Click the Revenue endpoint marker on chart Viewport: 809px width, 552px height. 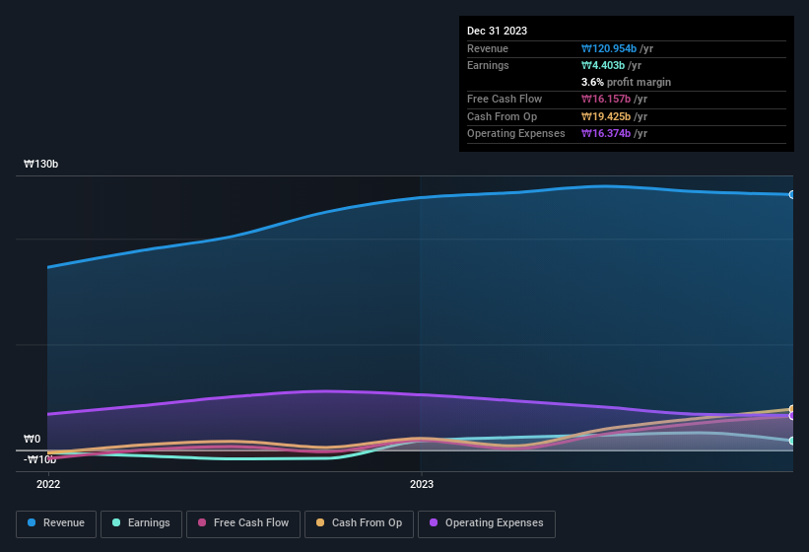pos(792,194)
